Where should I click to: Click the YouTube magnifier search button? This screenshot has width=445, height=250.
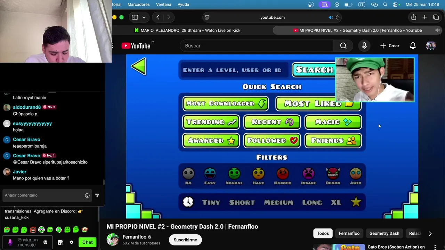click(343, 46)
